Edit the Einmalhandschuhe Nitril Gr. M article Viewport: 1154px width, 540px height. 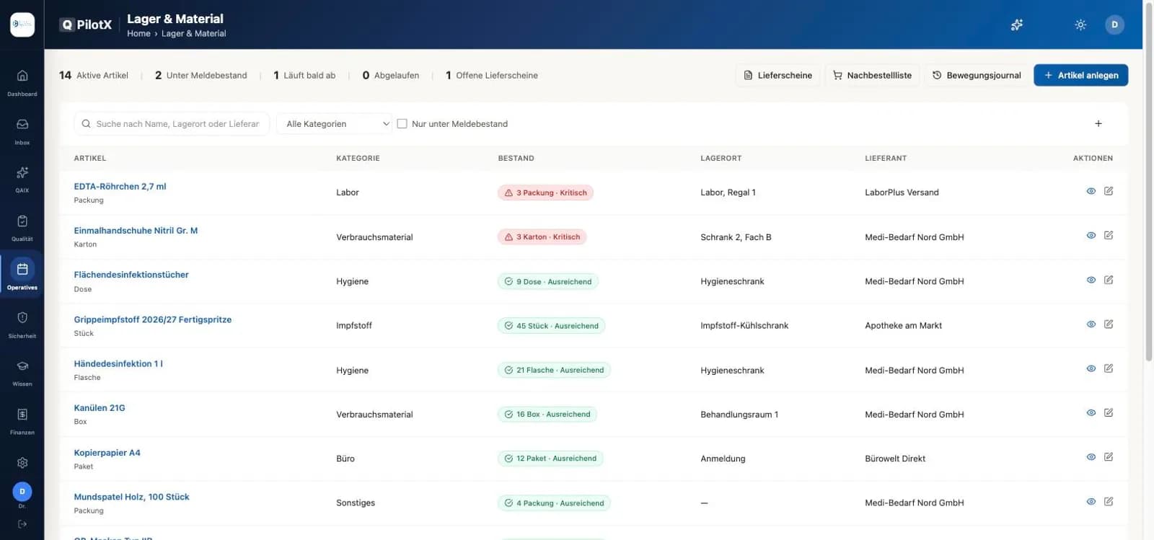pos(1109,236)
